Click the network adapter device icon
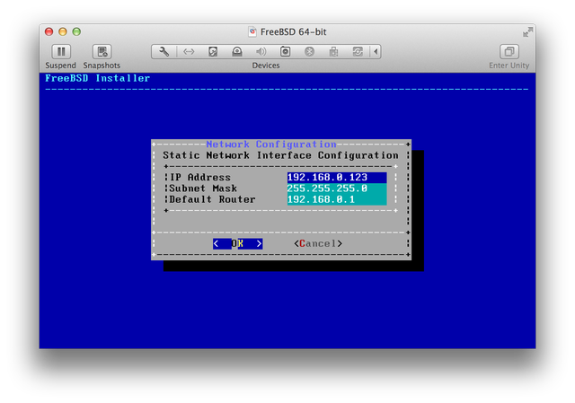The height and width of the screenshot is (403, 575). pyautogui.click(x=189, y=52)
